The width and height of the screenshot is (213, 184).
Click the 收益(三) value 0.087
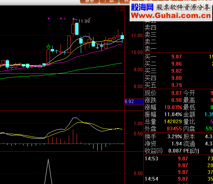(x=175, y=151)
